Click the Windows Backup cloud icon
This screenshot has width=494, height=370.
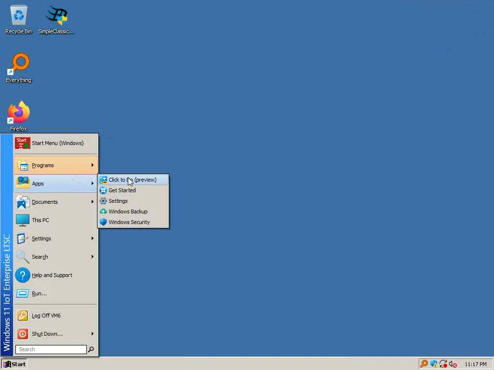click(x=103, y=211)
